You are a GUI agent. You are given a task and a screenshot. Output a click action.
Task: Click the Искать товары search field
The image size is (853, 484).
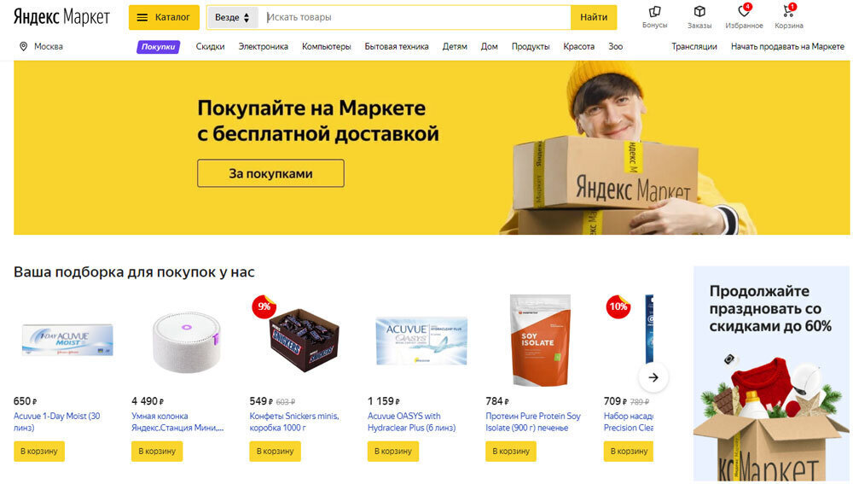pyautogui.click(x=415, y=17)
